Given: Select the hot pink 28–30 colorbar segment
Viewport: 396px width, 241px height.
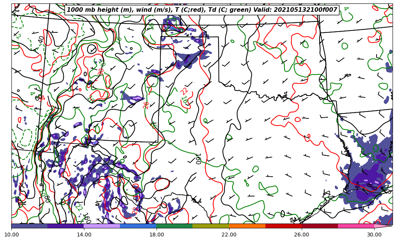Looking at the screenshot, I should (356, 226).
